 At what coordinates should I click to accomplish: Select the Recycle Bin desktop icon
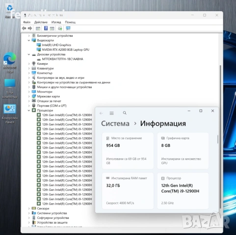tap(9, 11)
